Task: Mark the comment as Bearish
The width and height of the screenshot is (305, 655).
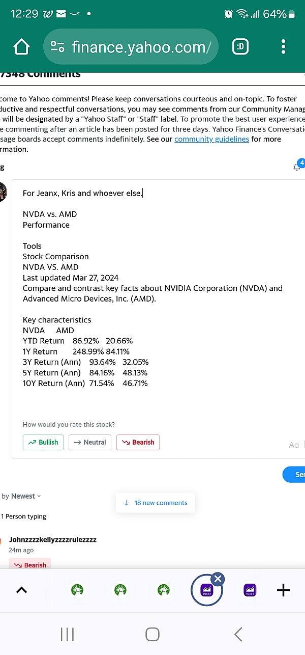Action: tap(138, 442)
